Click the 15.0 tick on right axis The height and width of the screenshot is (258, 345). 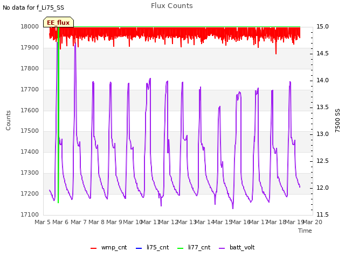322,26
